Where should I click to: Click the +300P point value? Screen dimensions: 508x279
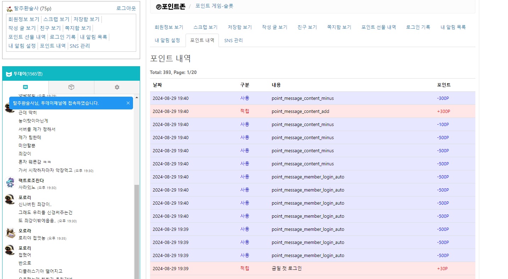(x=443, y=112)
